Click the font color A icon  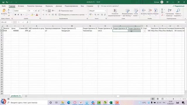tap(37, 15)
